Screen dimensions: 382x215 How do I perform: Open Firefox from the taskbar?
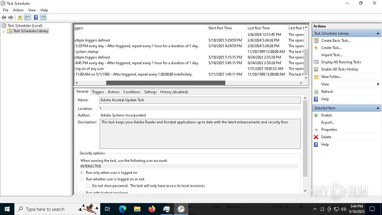point(152,209)
